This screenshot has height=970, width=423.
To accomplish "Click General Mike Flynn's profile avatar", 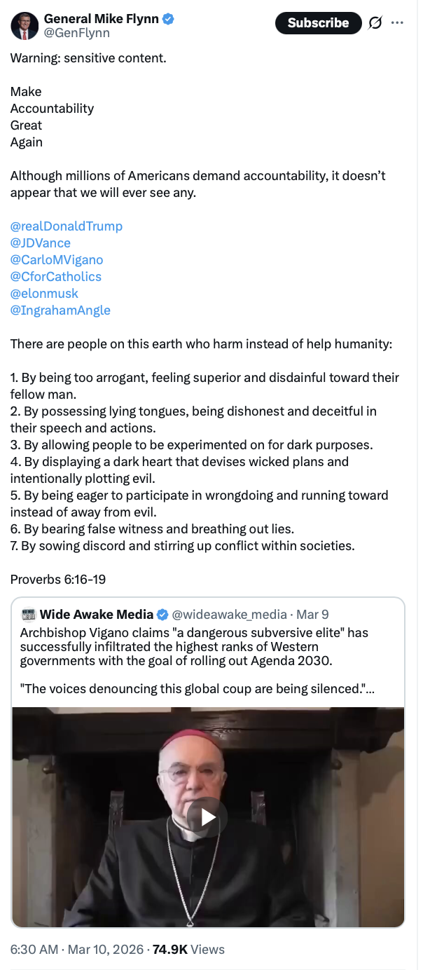I will click(x=25, y=26).
